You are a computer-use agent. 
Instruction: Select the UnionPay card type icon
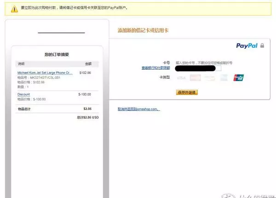tap(238, 78)
